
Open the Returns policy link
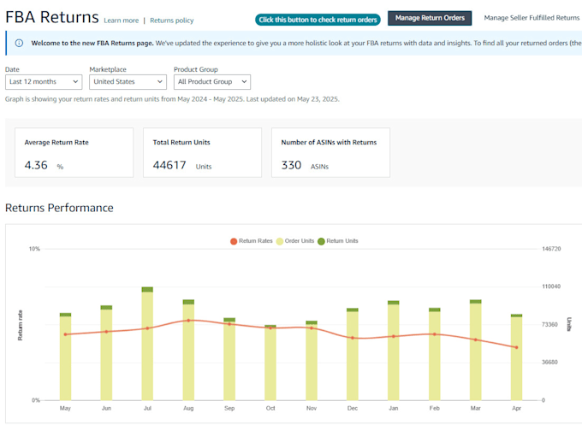coord(172,21)
